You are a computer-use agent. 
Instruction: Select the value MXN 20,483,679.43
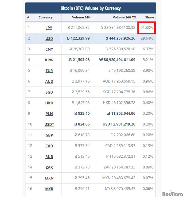(x=119, y=178)
